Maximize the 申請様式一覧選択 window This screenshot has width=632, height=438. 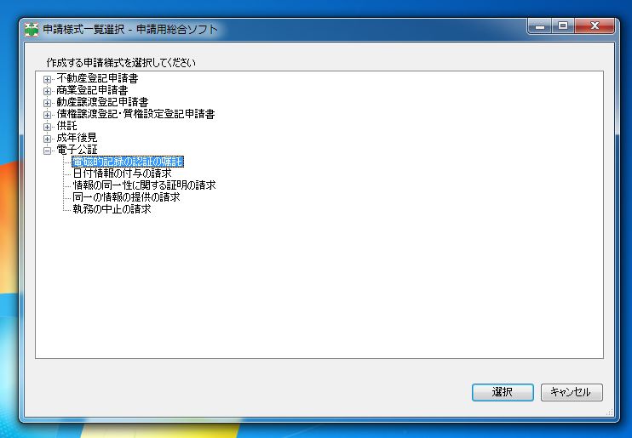point(563,26)
